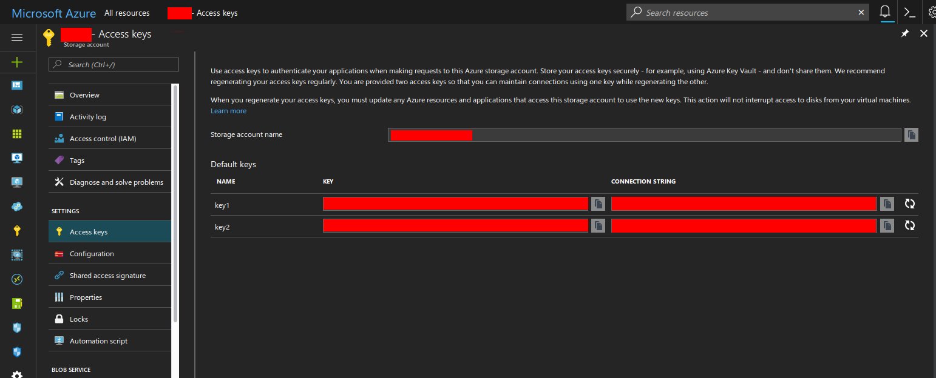Open Cloud Shell from the top bar
Viewport: 936px width, 378px height.
tap(909, 11)
